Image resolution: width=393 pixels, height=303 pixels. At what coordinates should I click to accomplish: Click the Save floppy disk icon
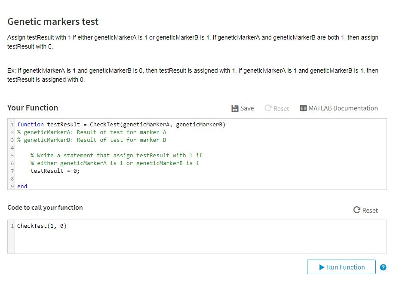[x=235, y=108]
